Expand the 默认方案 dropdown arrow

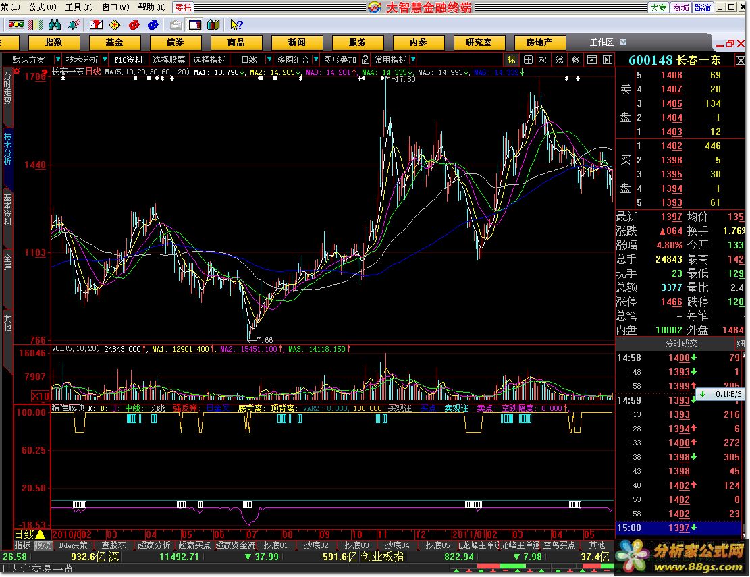click(58, 59)
